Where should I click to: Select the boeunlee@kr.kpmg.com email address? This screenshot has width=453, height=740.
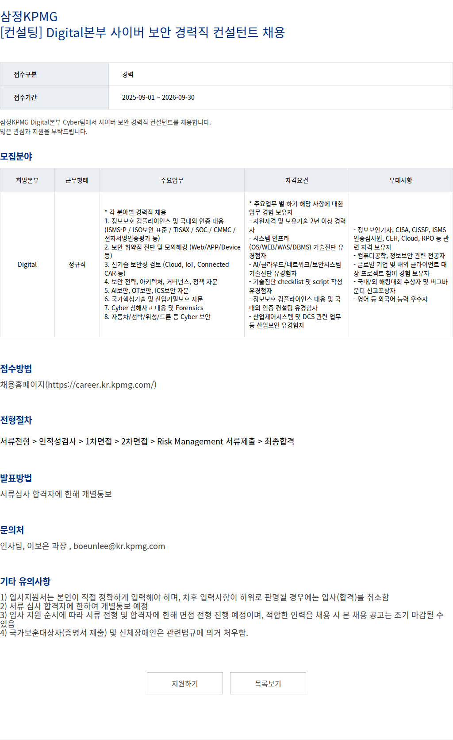coord(119,546)
